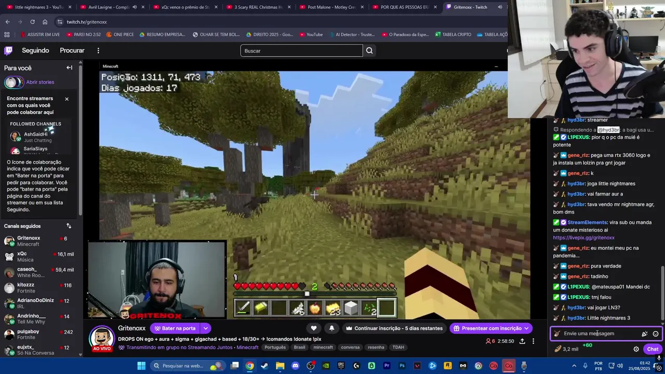Open the emote picker in the chat box
Image resolution: width=665 pixels, height=374 pixels.
[x=656, y=333]
